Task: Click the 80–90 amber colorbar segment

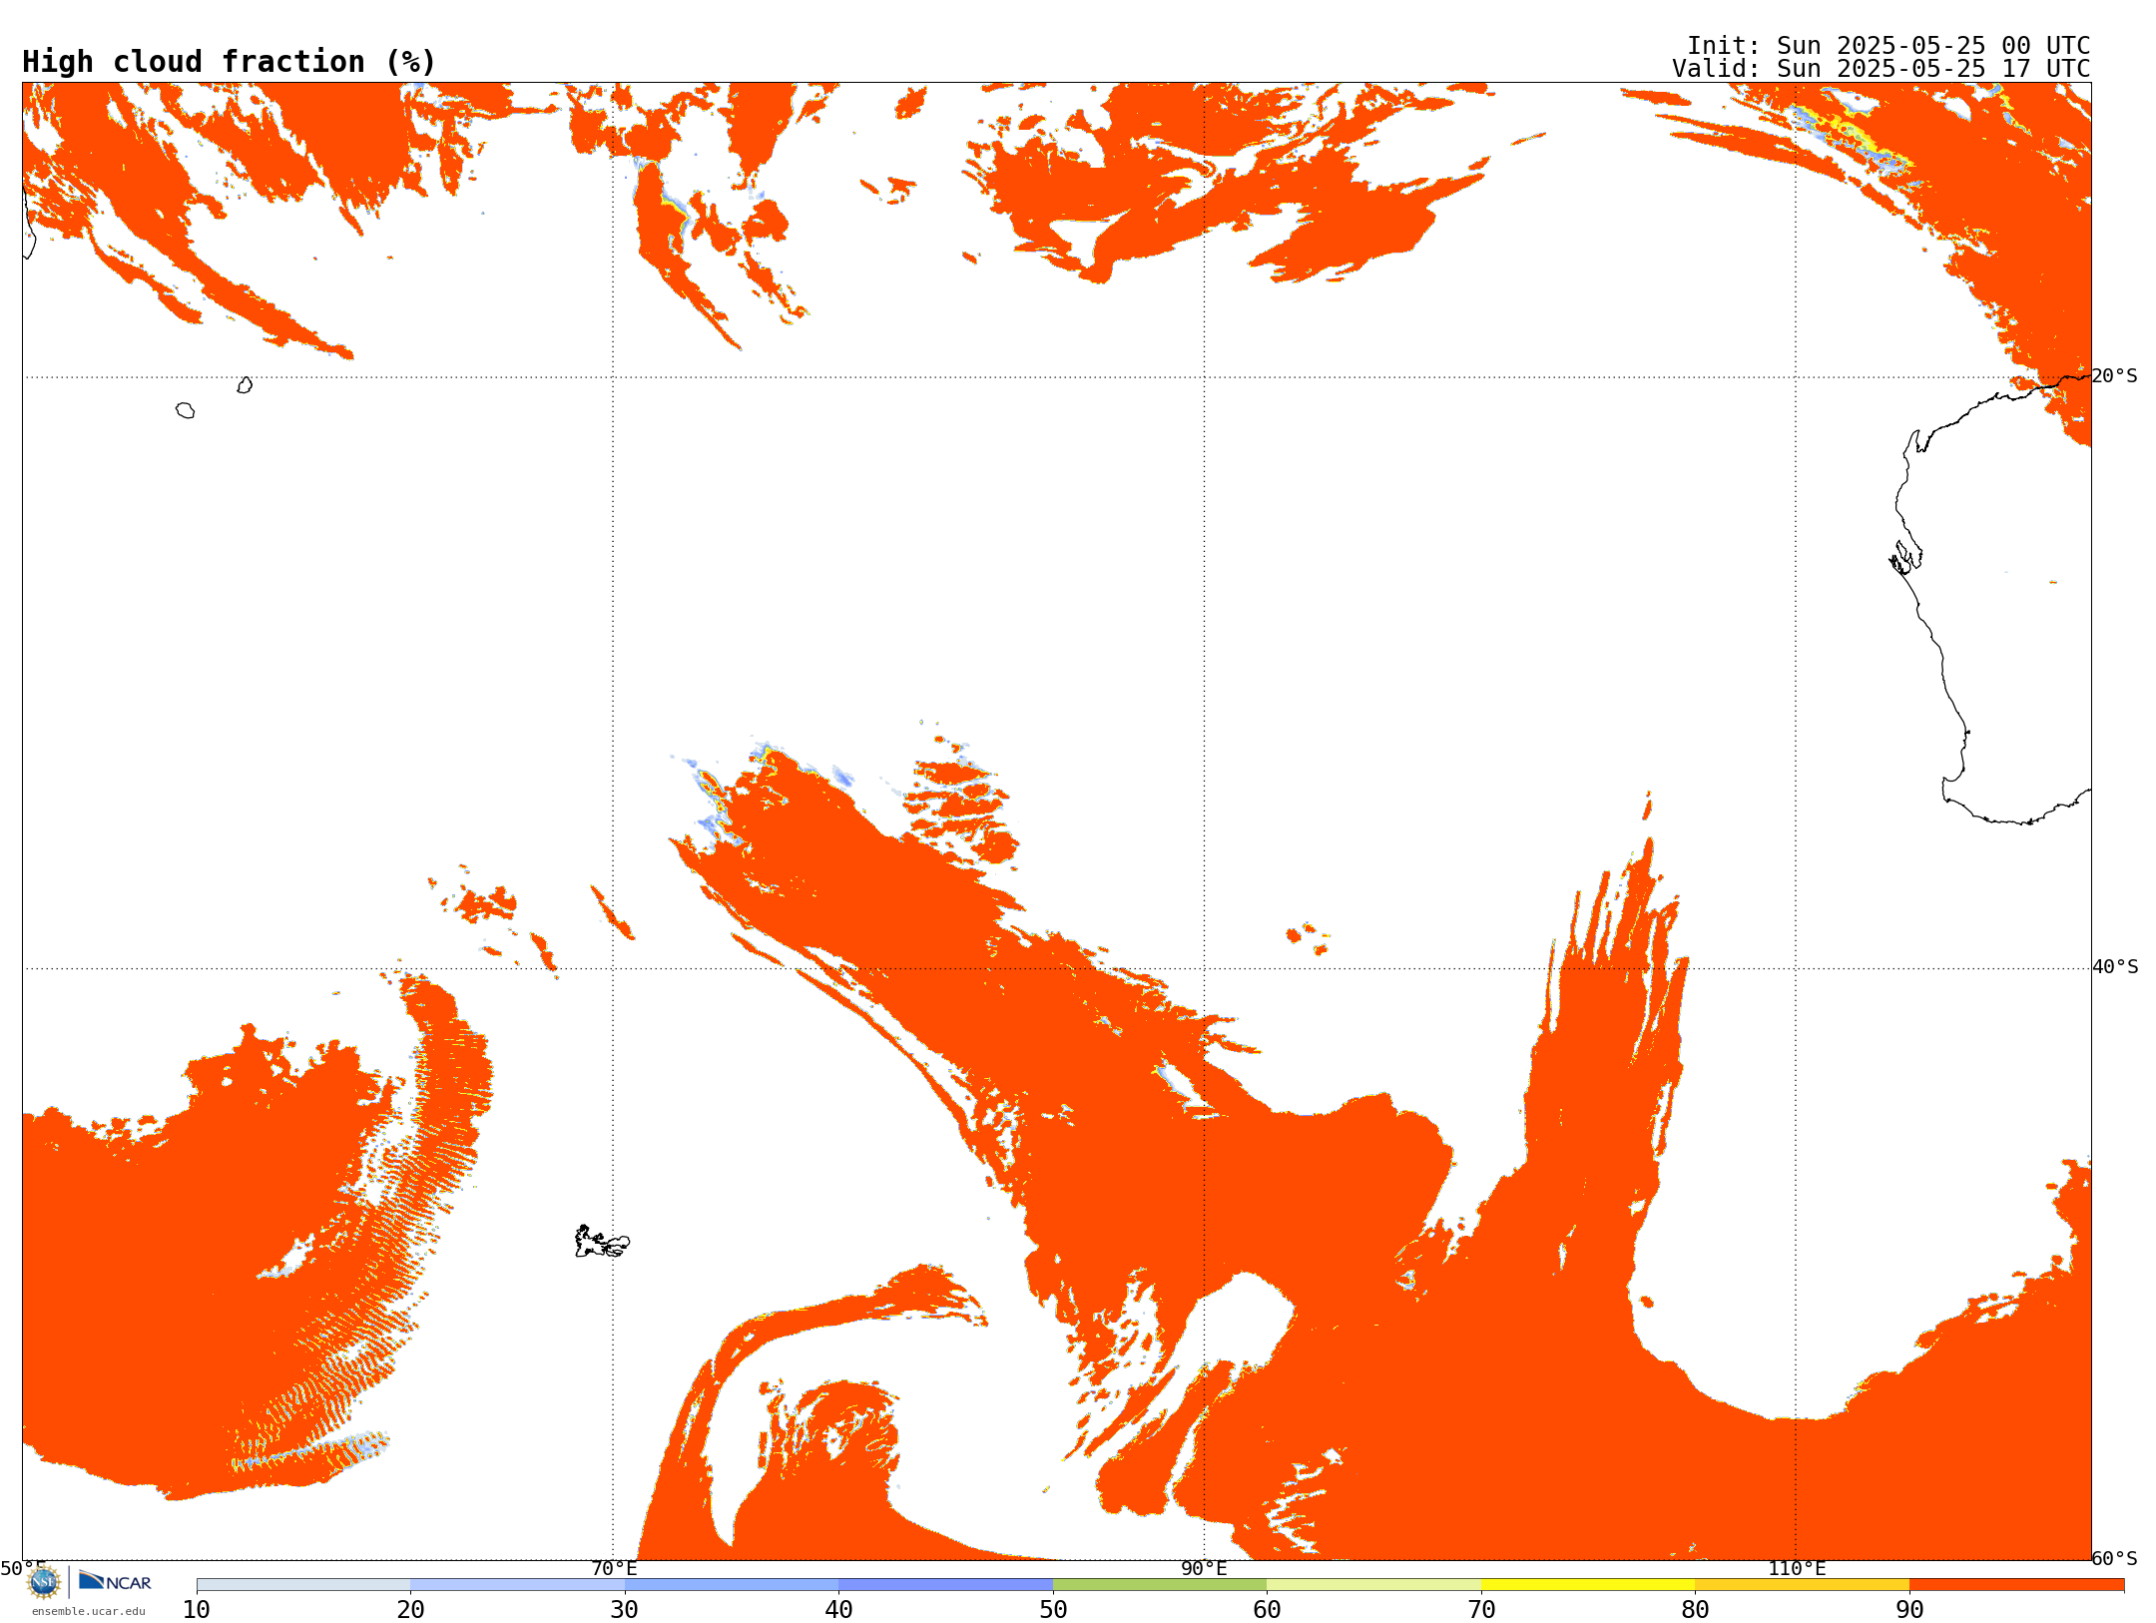Action: point(1802,1585)
